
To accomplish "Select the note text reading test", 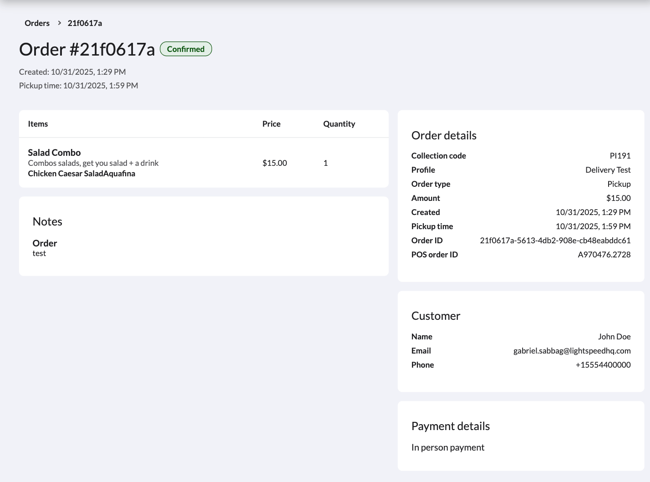I will [x=40, y=253].
